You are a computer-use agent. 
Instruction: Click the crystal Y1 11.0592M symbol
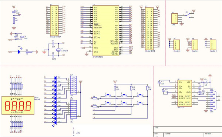pos(58,50)
